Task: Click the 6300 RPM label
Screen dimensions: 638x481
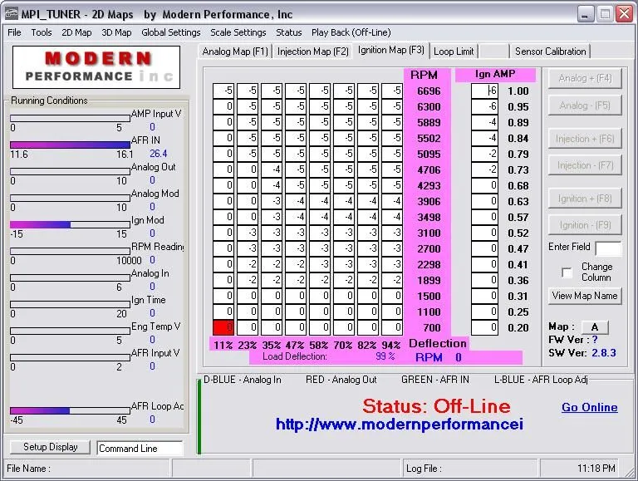Action: tap(429, 106)
